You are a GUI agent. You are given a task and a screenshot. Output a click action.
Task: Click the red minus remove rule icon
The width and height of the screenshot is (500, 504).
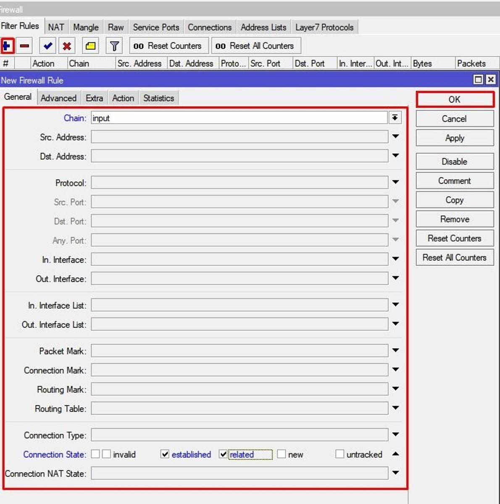click(x=25, y=46)
